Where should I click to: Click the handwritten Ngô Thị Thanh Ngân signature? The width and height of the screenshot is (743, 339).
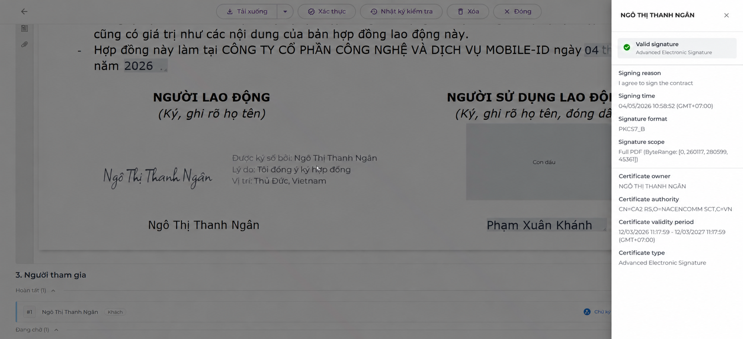tap(158, 177)
